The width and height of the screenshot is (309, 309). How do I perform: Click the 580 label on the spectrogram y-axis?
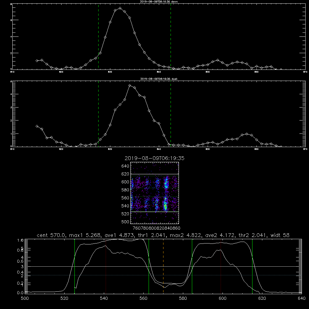pos(125,190)
